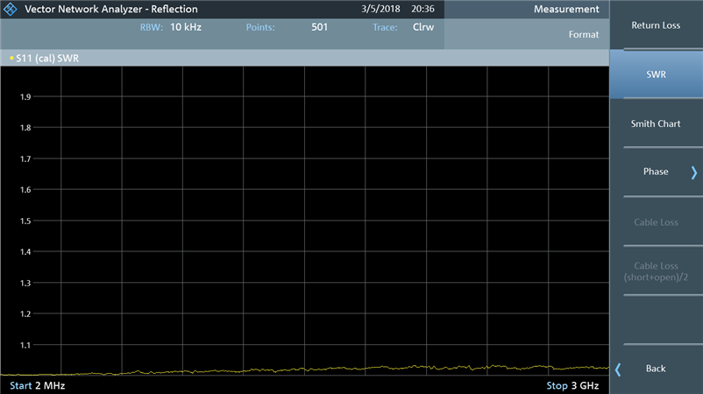Image resolution: width=703 pixels, height=394 pixels.
Task: Click the Trace: label
Action: click(x=385, y=27)
